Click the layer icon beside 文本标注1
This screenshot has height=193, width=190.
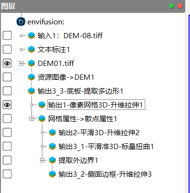31,50
